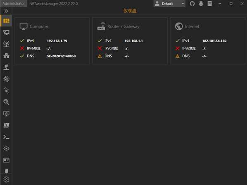Open the GitHub project page icon
247x185 pixels.
[x=192, y=4]
